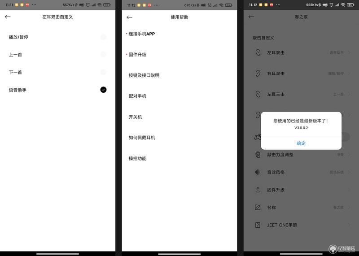Image resolution: width=359 pixels, height=256 pixels.
Task: Confirm the latest version dialog with 确定
Action: tap(301, 143)
